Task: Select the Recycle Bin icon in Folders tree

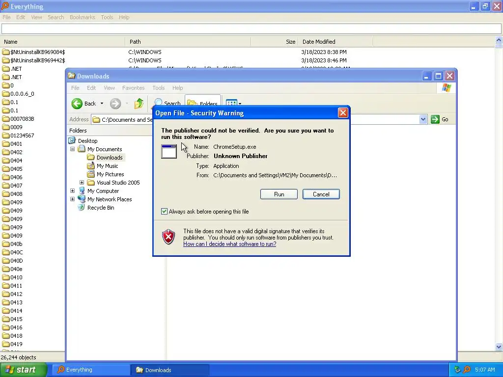Action: click(82, 208)
